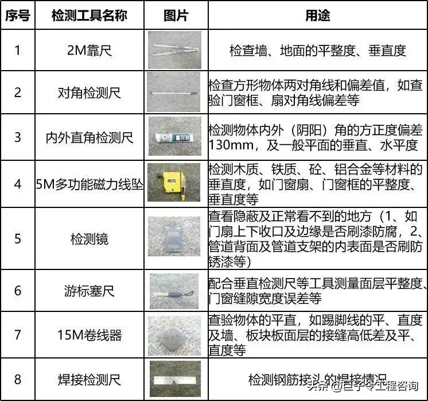Click the name cell 15M卷线器
The image size is (428, 401).
pos(90,334)
